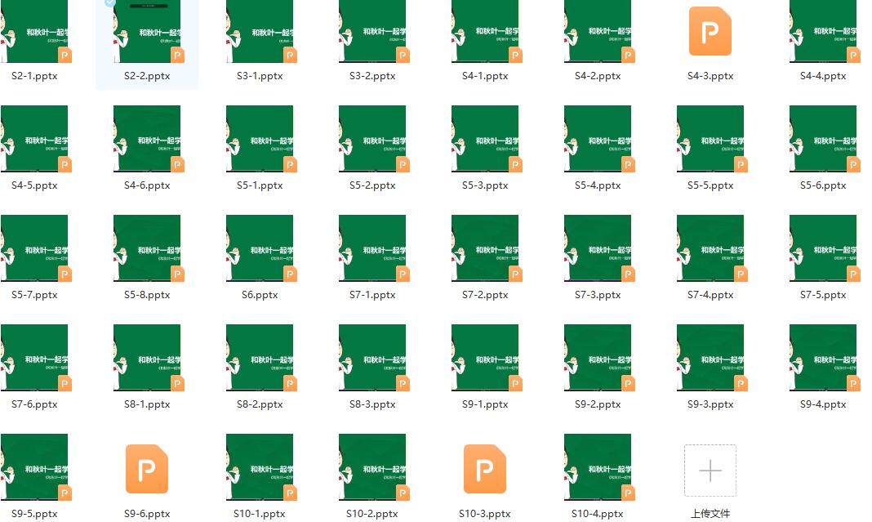This screenshot has width=872, height=522.
Task: Select the S10-3.pptx orange file icon
Action: click(485, 469)
